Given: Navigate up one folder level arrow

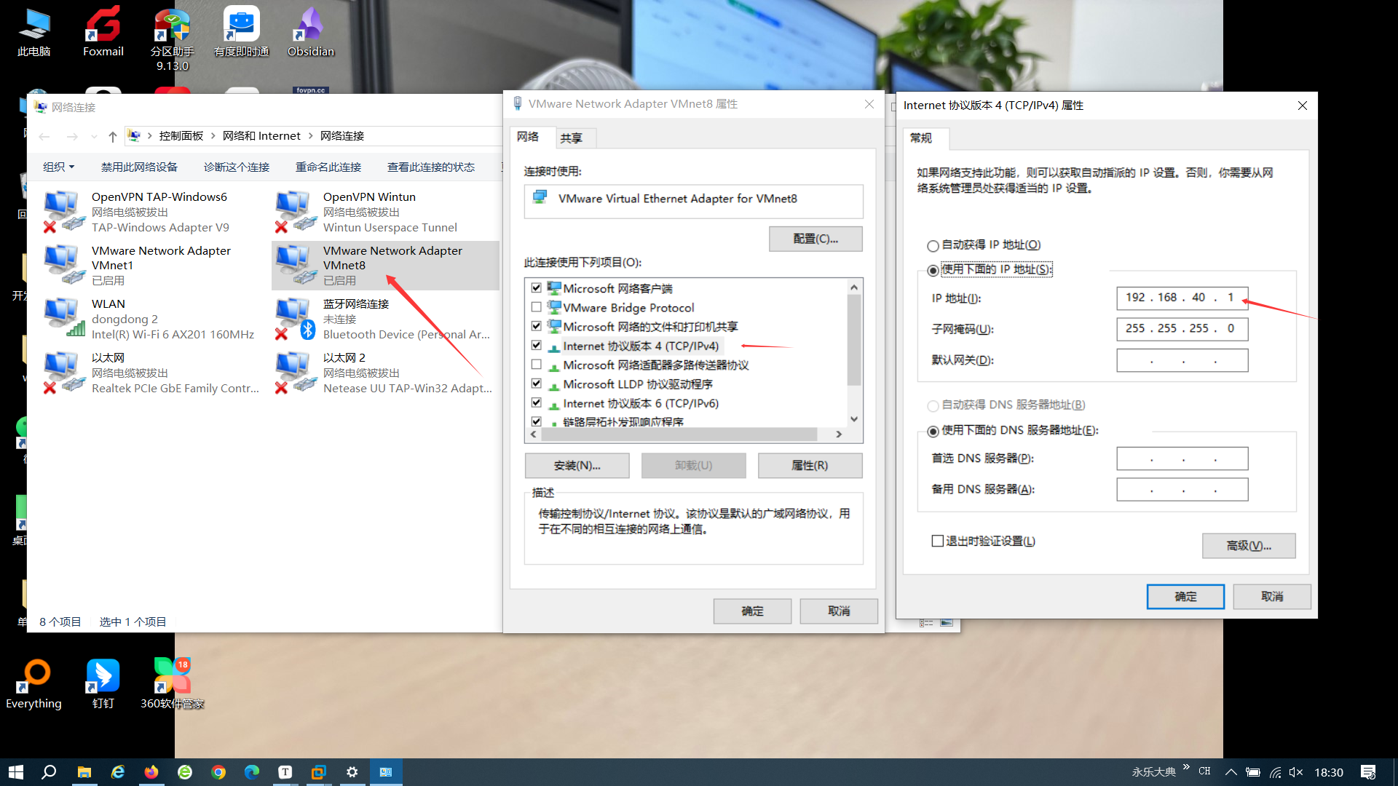Looking at the screenshot, I should pos(112,136).
